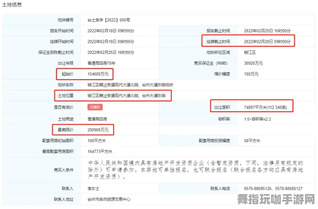Click the value 2022年02月28日 09时00分
The image size is (318, 209).
tap(267, 42)
